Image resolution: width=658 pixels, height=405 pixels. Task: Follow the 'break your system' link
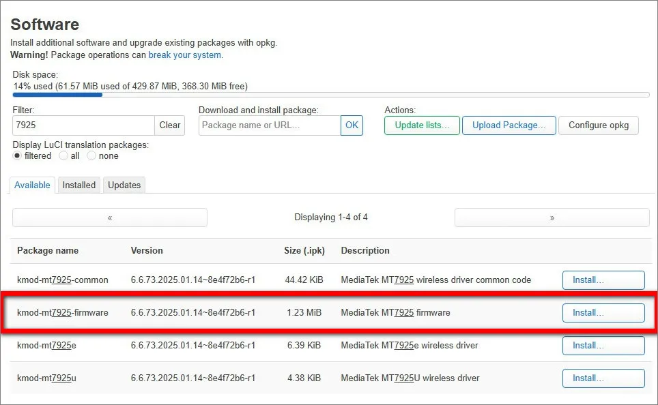pyautogui.click(x=185, y=55)
